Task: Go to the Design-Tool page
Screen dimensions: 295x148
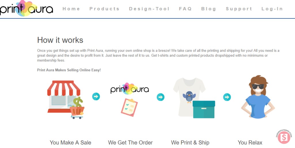Action: point(150,9)
